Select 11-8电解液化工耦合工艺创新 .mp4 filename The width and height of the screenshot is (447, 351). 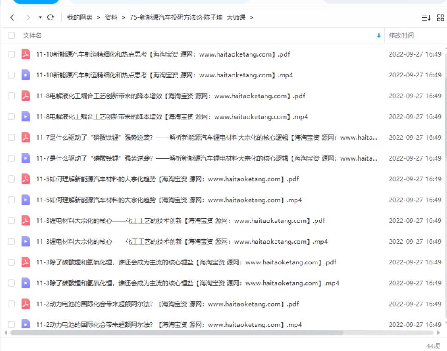[172, 116]
